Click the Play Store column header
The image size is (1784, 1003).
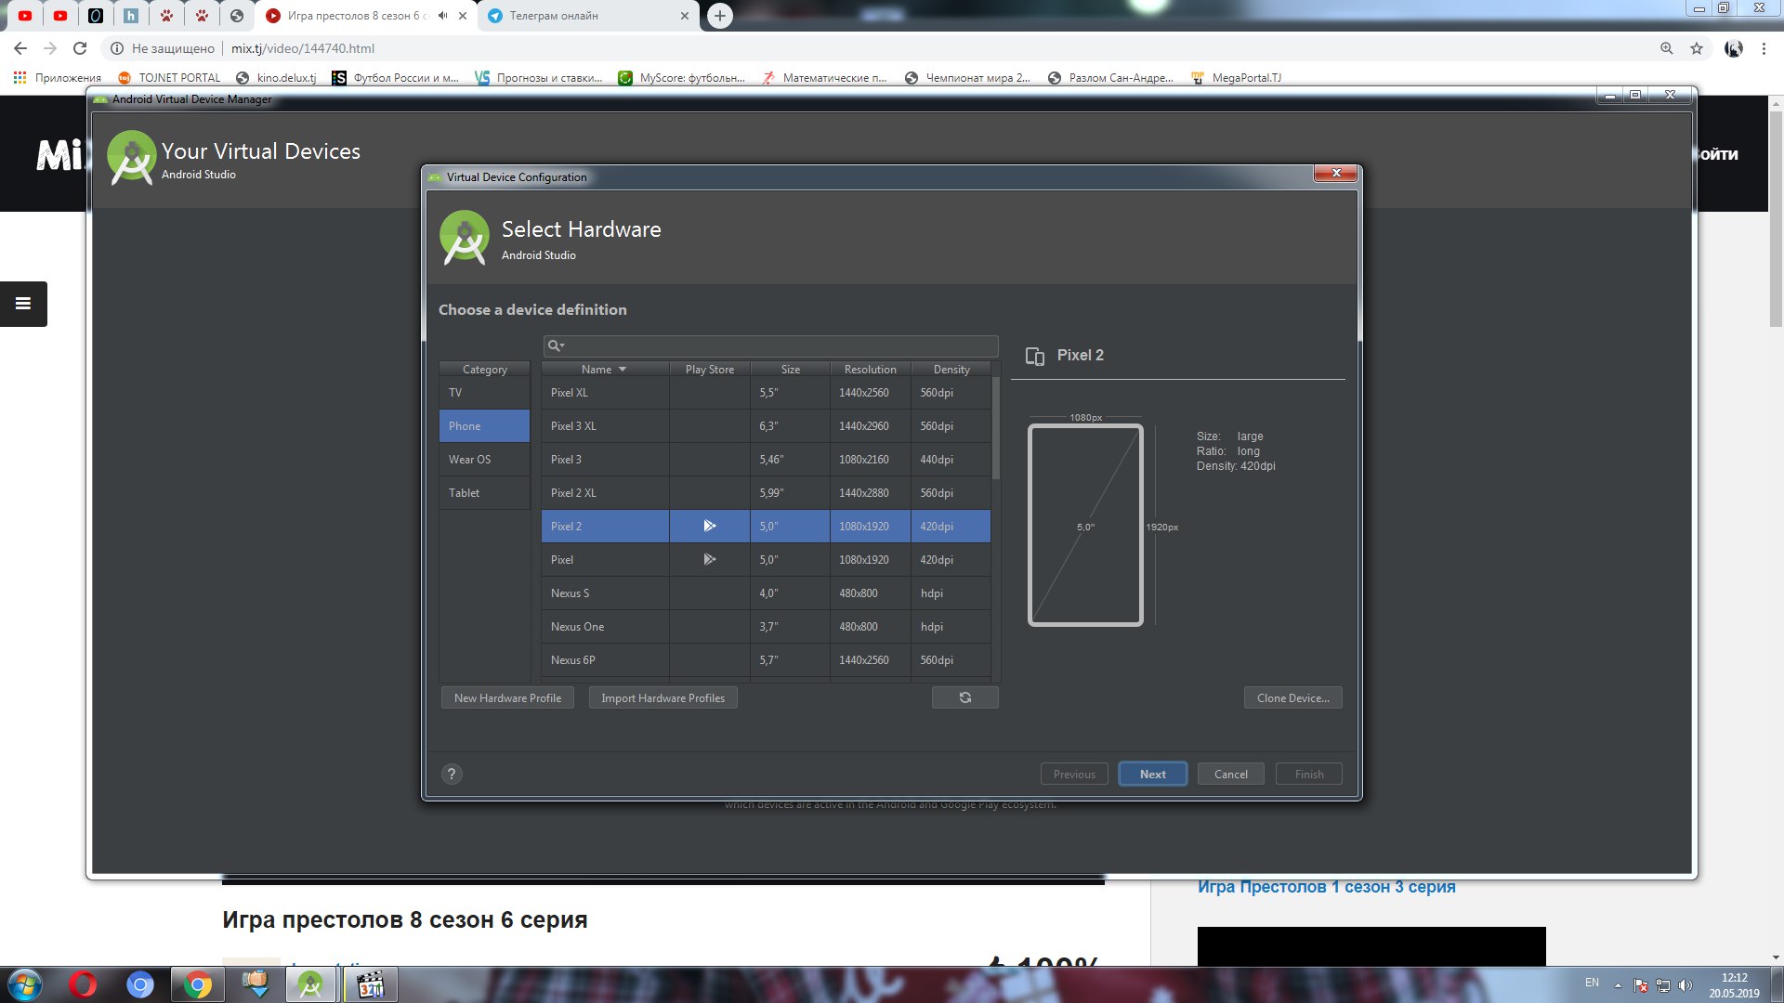(709, 370)
